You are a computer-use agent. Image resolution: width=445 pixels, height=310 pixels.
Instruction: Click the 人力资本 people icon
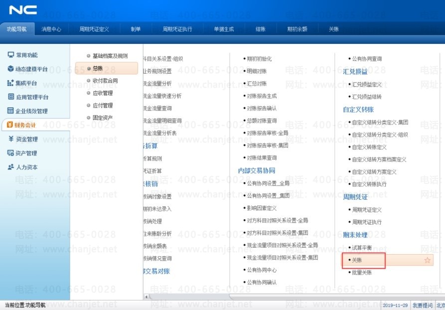click(x=11, y=166)
